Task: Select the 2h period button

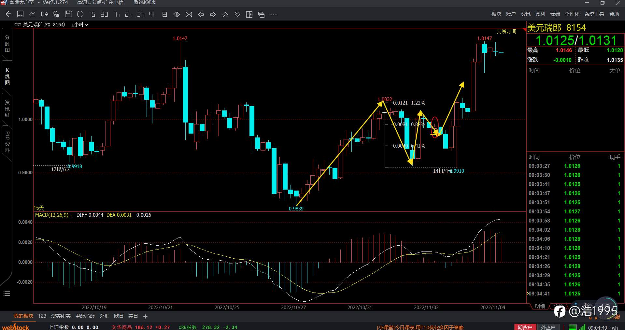Action: pyautogui.click(x=129, y=14)
